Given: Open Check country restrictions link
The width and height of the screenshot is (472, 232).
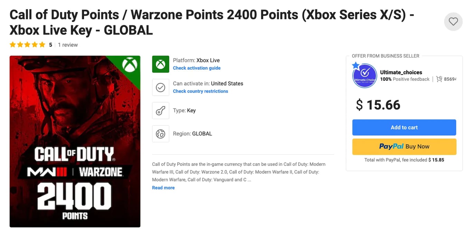Looking at the screenshot, I should 200,91.
